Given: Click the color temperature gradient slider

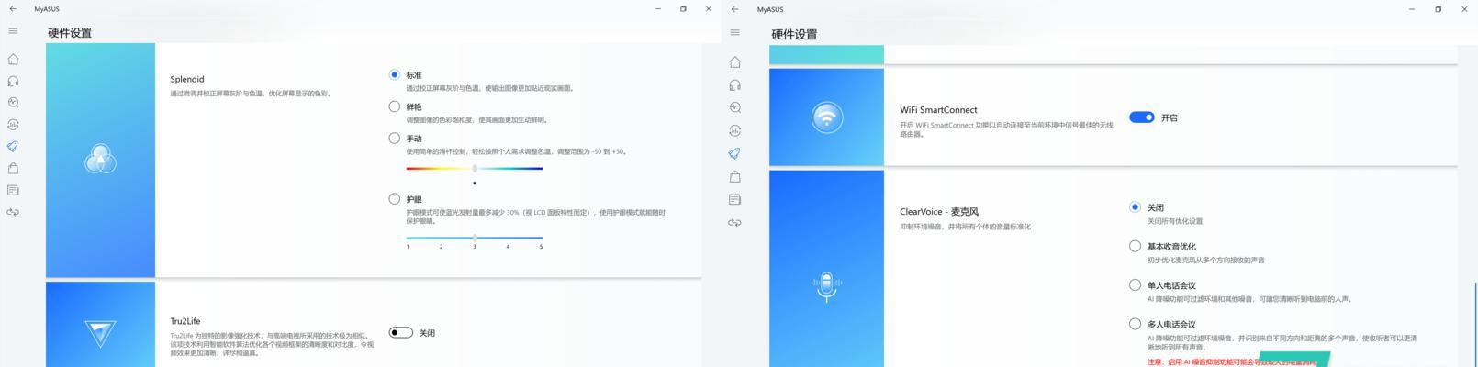Looking at the screenshot, I should 475,169.
